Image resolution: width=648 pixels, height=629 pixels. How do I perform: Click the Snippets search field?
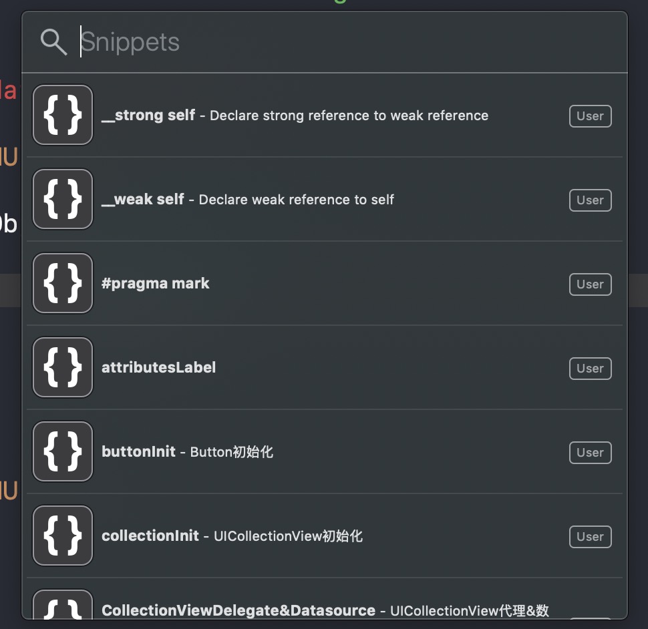(334, 42)
